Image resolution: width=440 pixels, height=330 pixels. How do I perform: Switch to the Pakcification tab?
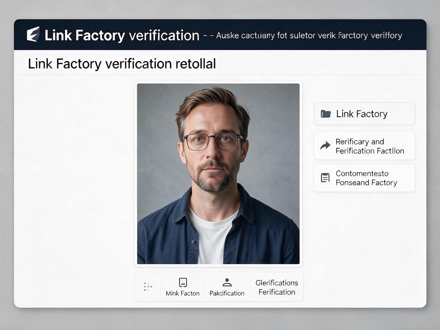(x=227, y=287)
